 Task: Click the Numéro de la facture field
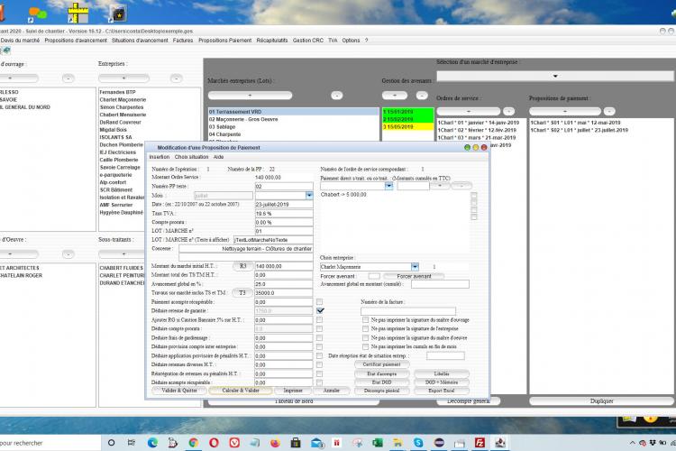tap(407, 310)
